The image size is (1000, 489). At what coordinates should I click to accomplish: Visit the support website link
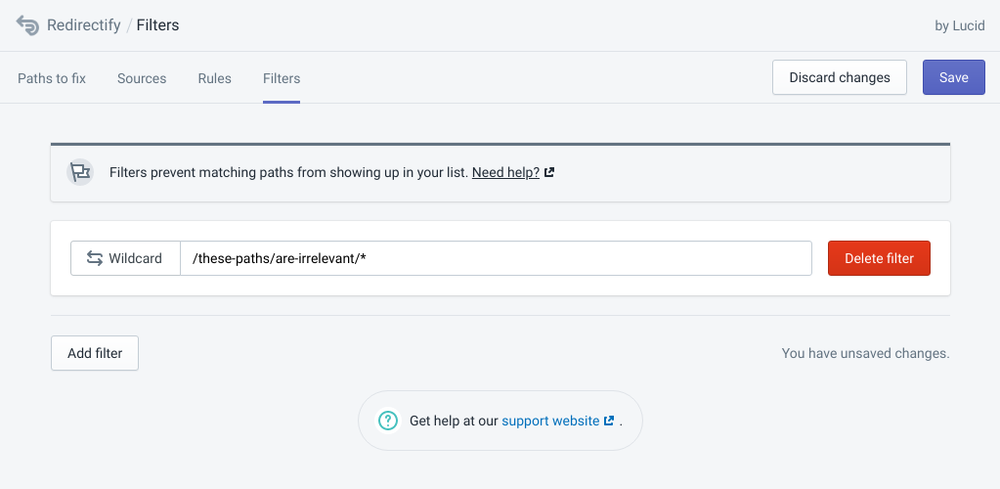click(550, 421)
